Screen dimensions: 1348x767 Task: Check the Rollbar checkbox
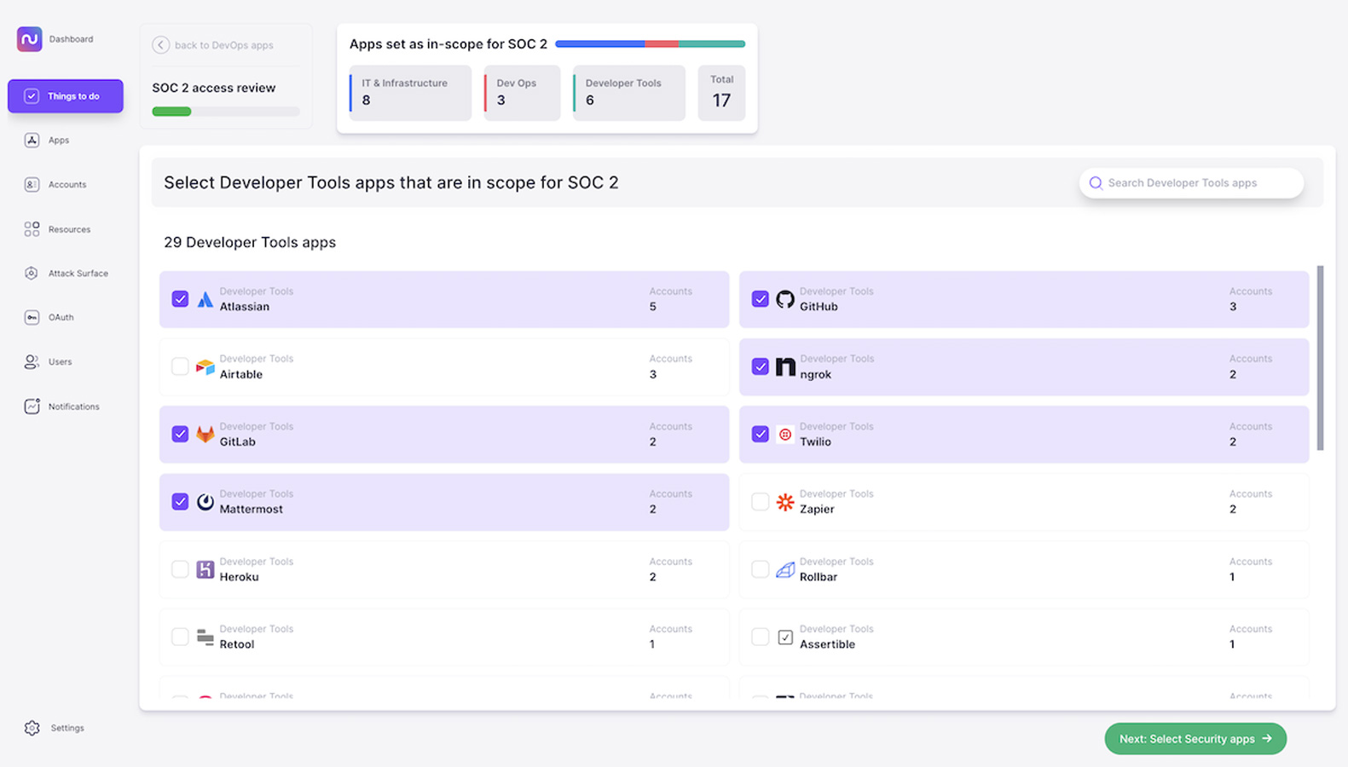click(760, 569)
